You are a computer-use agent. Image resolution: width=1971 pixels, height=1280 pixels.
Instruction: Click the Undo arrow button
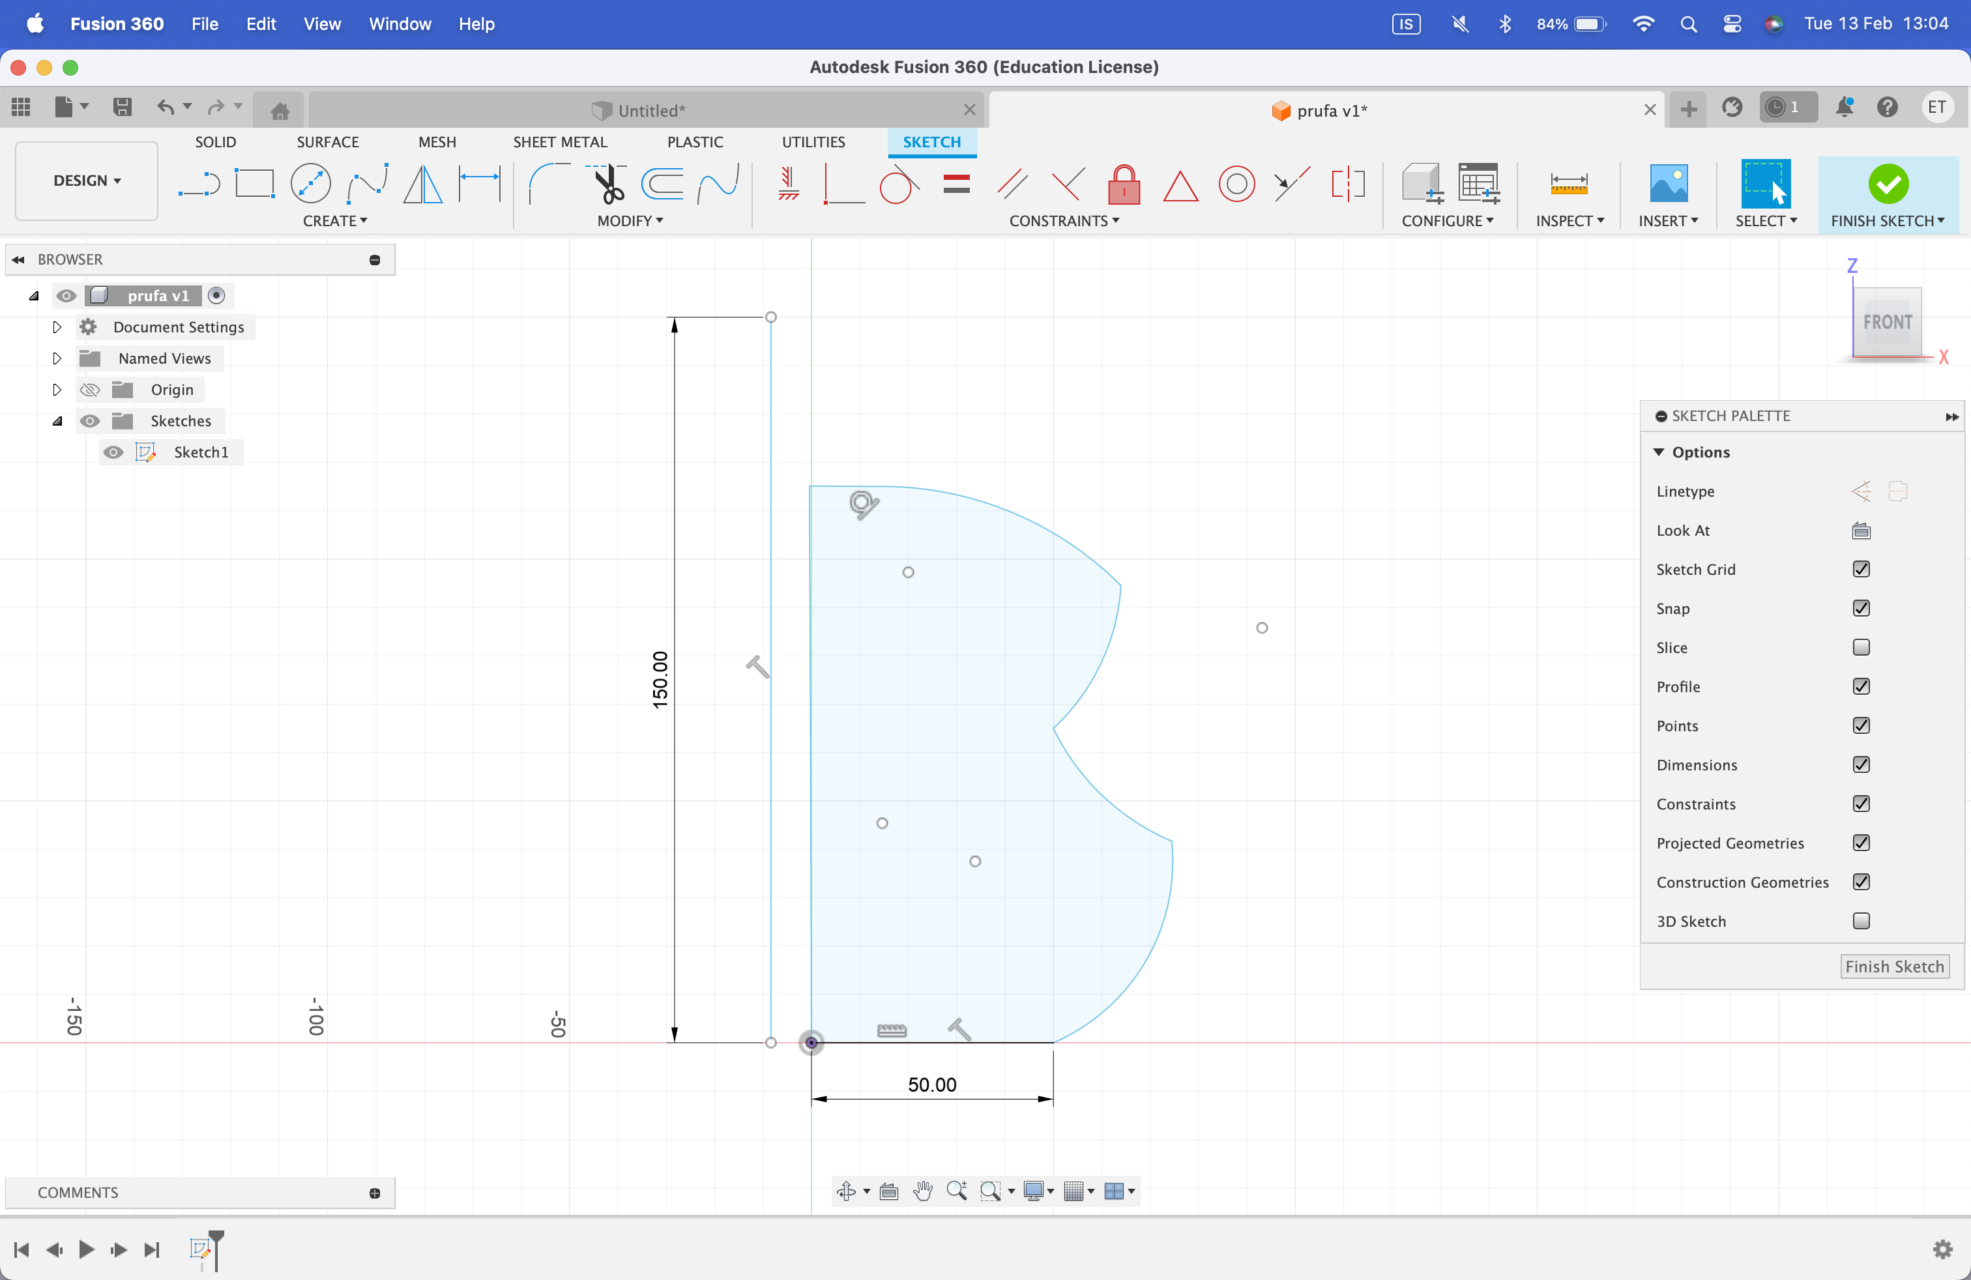(166, 107)
